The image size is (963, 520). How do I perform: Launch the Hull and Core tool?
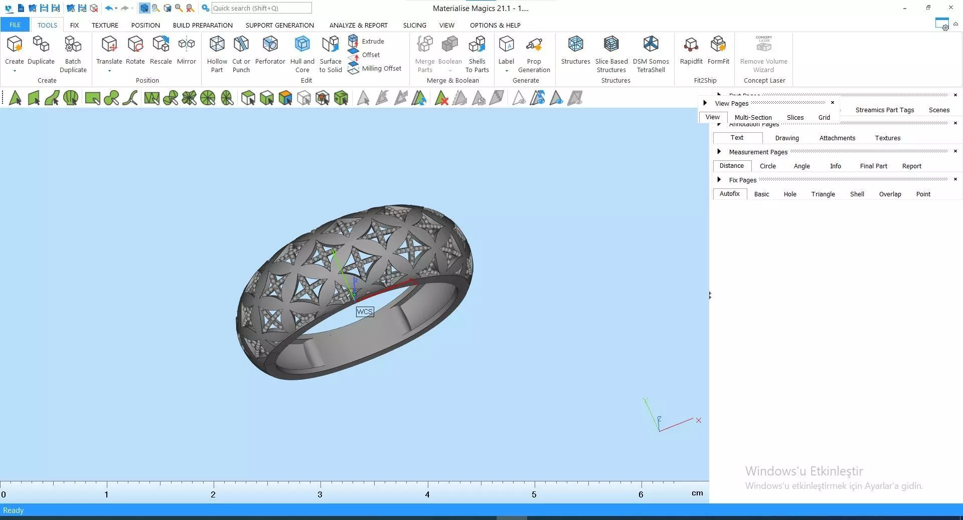pyautogui.click(x=302, y=54)
